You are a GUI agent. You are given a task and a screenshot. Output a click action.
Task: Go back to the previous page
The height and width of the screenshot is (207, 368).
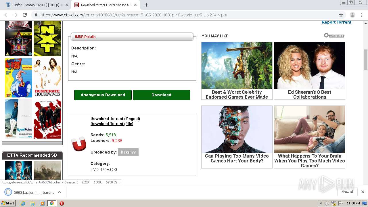pos(6,15)
